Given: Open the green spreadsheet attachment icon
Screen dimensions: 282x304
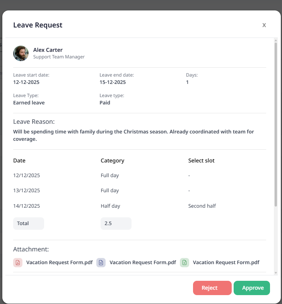Looking at the screenshot, I should [185, 263].
